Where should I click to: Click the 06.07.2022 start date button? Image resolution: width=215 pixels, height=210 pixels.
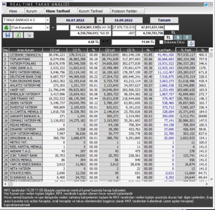75,20
